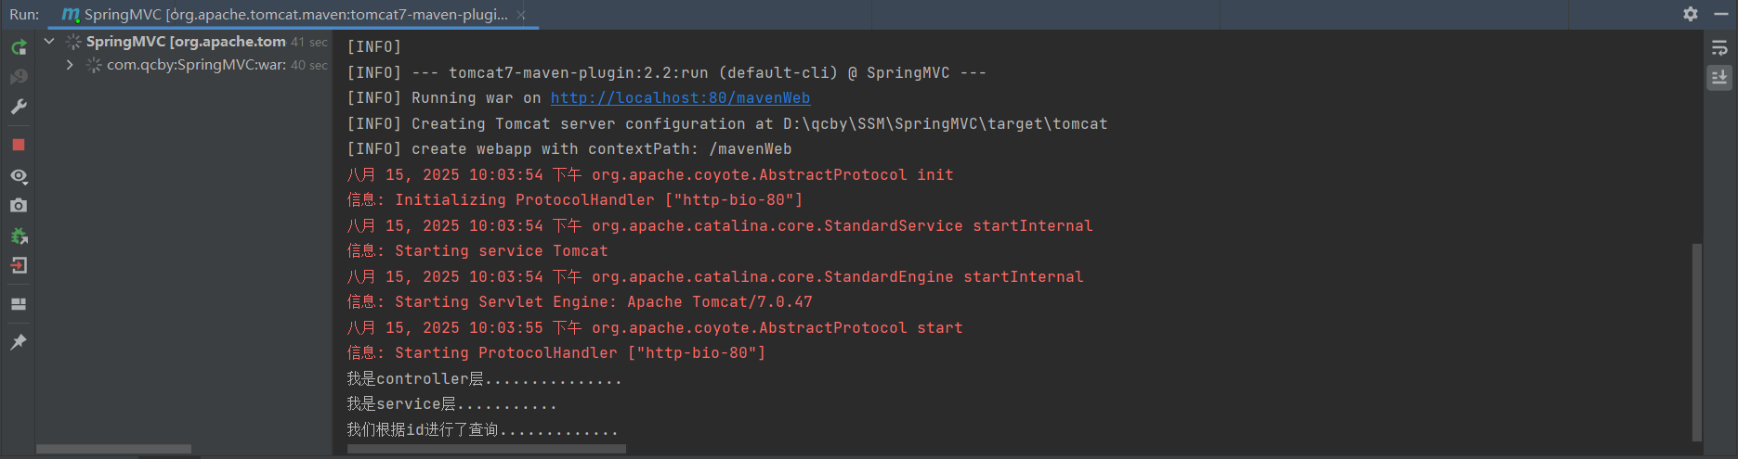The height and width of the screenshot is (459, 1738).
Task: Click the camera dump threads icon
Action: [x=19, y=205]
